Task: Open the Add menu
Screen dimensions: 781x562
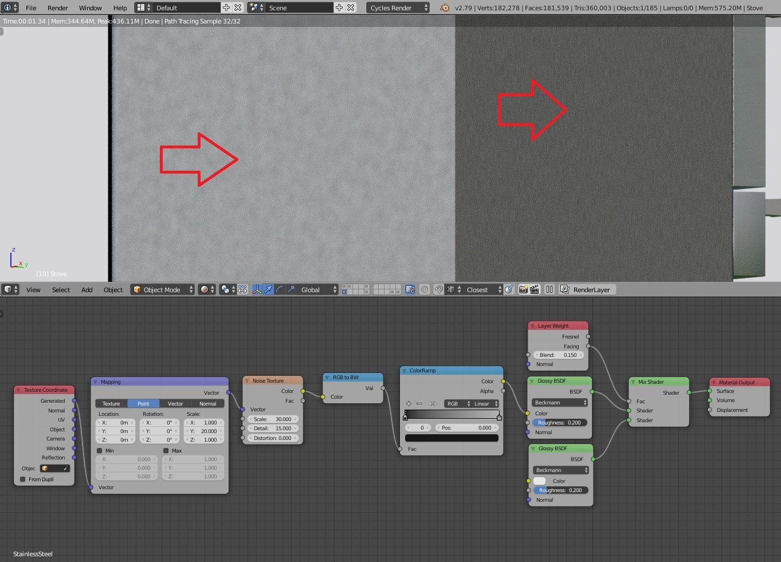Action: (x=87, y=289)
